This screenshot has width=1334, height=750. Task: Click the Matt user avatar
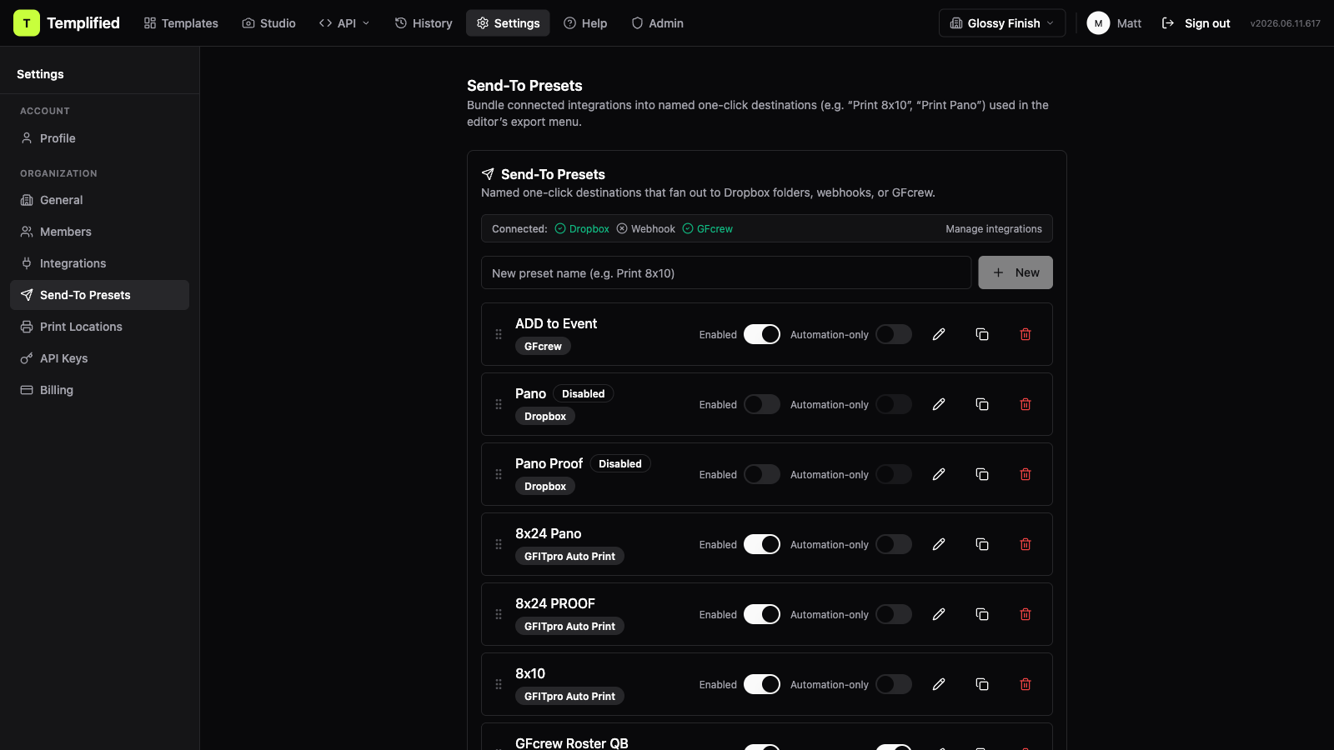point(1098,23)
